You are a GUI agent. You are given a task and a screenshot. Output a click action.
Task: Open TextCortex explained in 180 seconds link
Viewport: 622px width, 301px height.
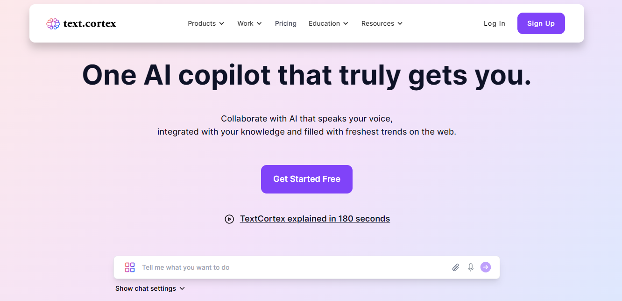(x=315, y=219)
